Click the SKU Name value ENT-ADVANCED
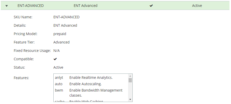This screenshot has height=104, width=231. [x=66, y=17]
